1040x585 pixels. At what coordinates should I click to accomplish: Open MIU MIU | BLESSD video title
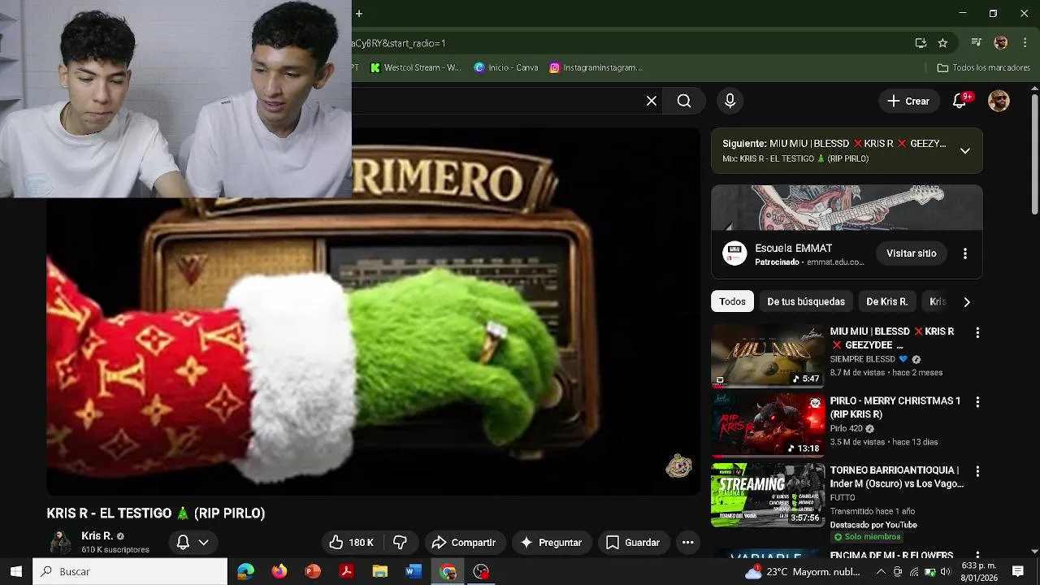pyautogui.click(x=892, y=338)
